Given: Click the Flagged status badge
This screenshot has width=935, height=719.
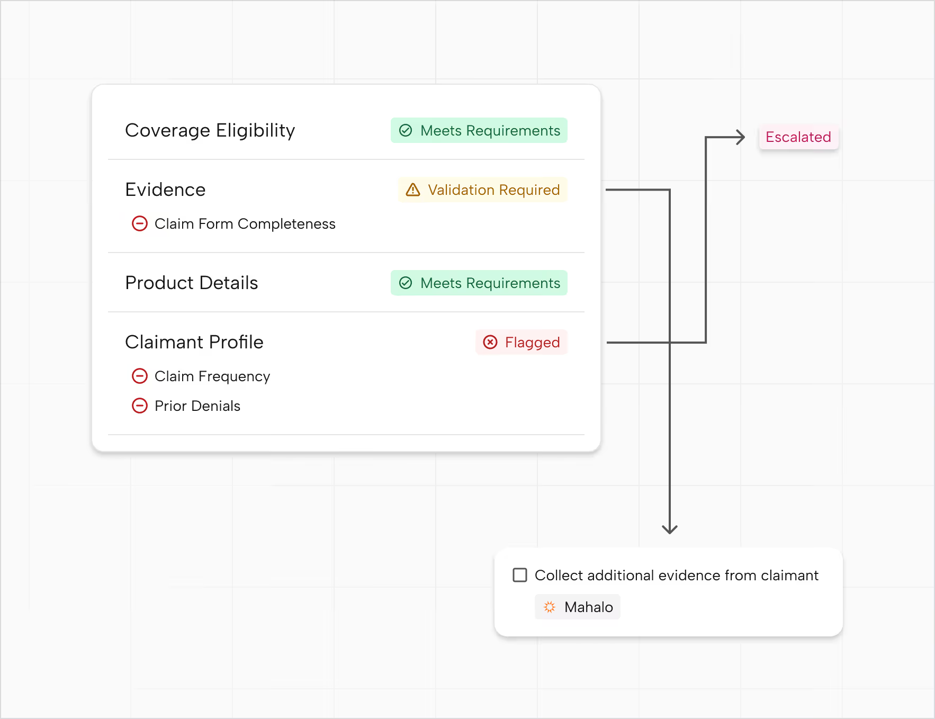Looking at the screenshot, I should click(522, 342).
